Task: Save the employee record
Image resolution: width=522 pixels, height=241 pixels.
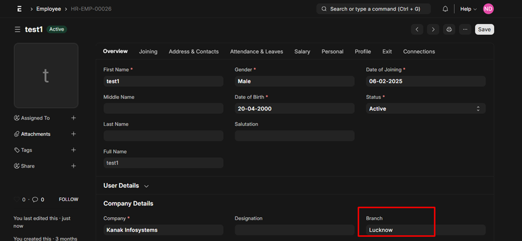Action: pos(484,29)
